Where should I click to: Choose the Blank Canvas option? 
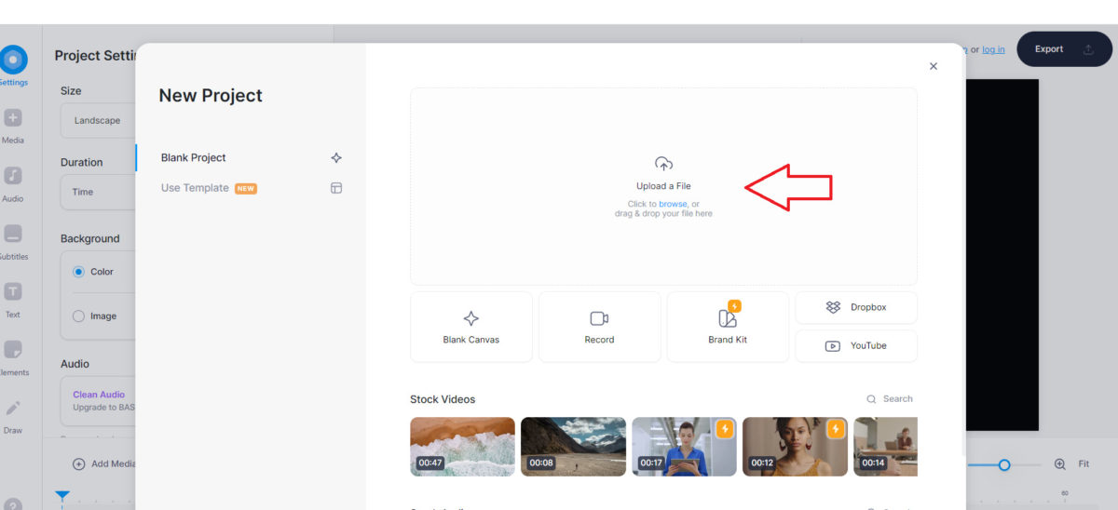(470, 327)
